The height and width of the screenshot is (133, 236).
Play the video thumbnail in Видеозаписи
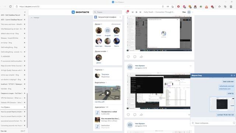tap(108, 93)
